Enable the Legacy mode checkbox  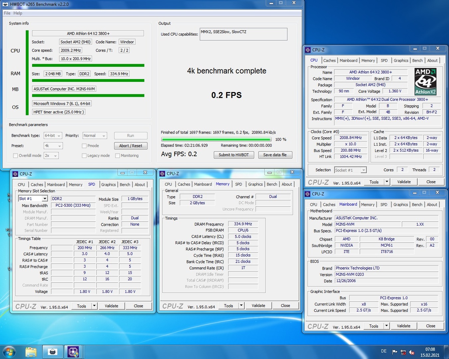[84, 156]
